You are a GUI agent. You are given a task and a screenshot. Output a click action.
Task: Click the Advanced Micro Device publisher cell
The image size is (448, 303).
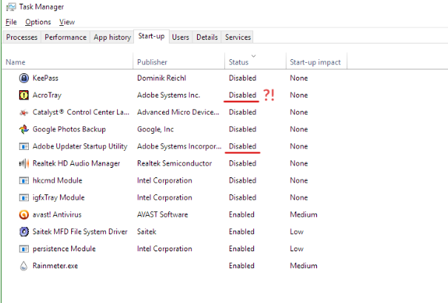[178, 112]
